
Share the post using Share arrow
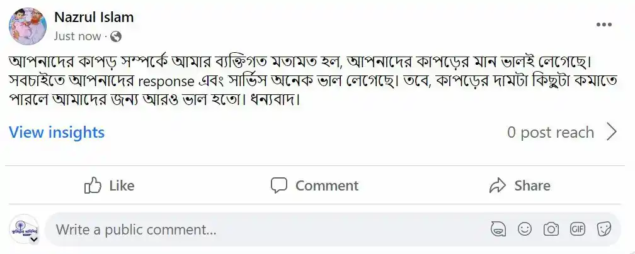(520, 185)
